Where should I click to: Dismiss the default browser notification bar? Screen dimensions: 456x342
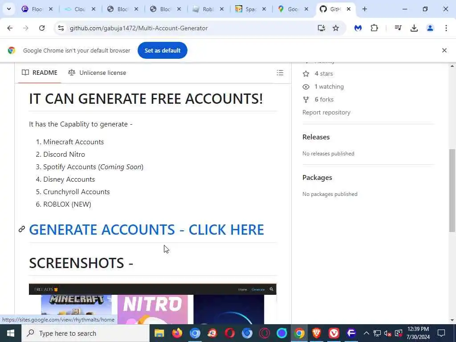tap(444, 50)
